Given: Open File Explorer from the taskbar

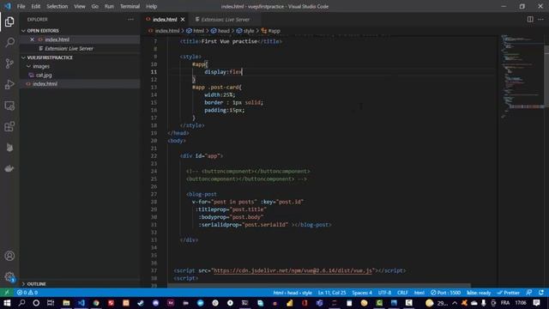Looking at the screenshot, I should click(66, 303).
